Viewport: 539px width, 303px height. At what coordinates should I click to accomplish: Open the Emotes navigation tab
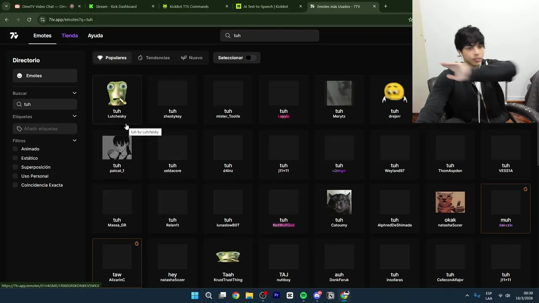click(x=43, y=36)
